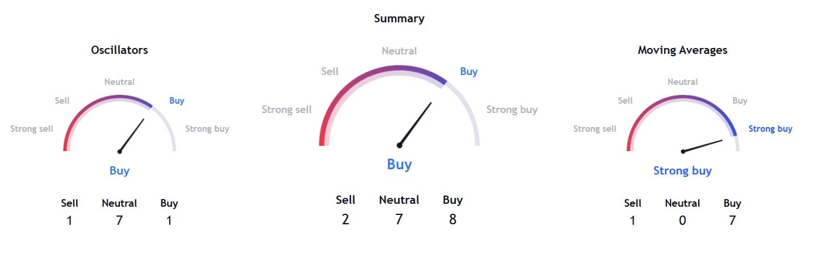Screen dimensions: 818x260
Task: Click the Strong sell label on Oscillators gauge
Action: [x=32, y=129]
